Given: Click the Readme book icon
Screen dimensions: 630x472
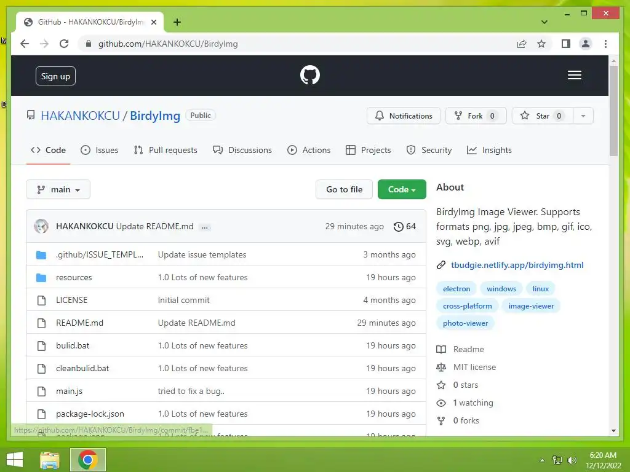Looking at the screenshot, I should [441, 350].
